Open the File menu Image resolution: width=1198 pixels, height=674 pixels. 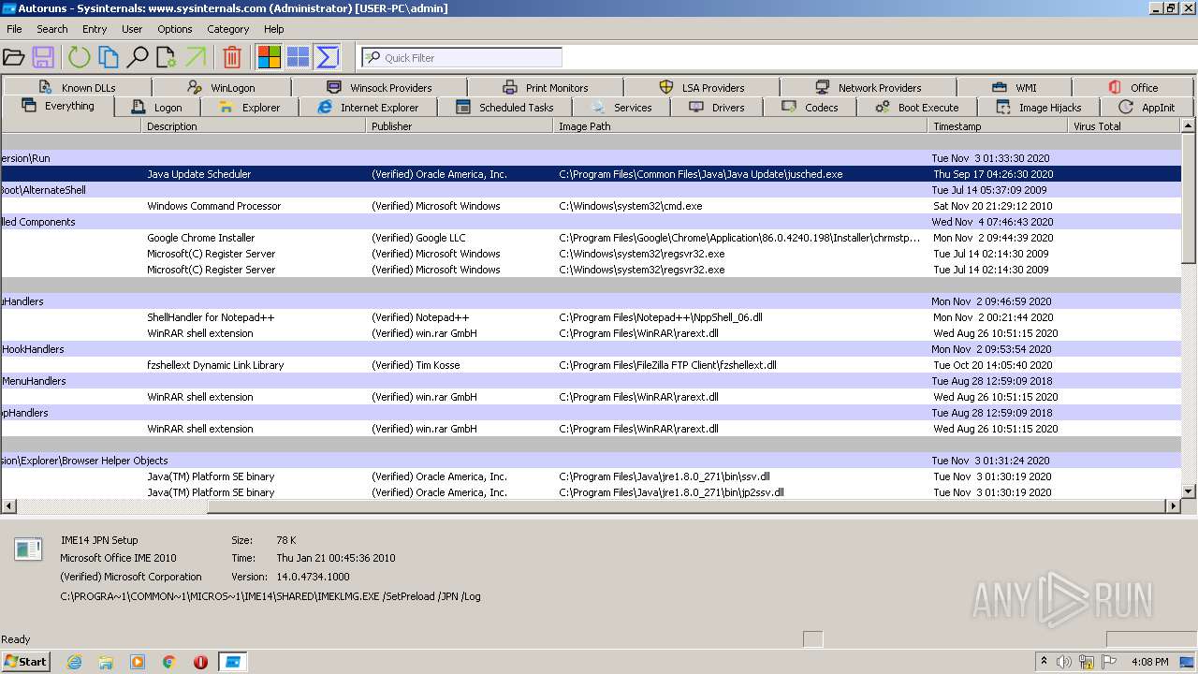pos(14,29)
